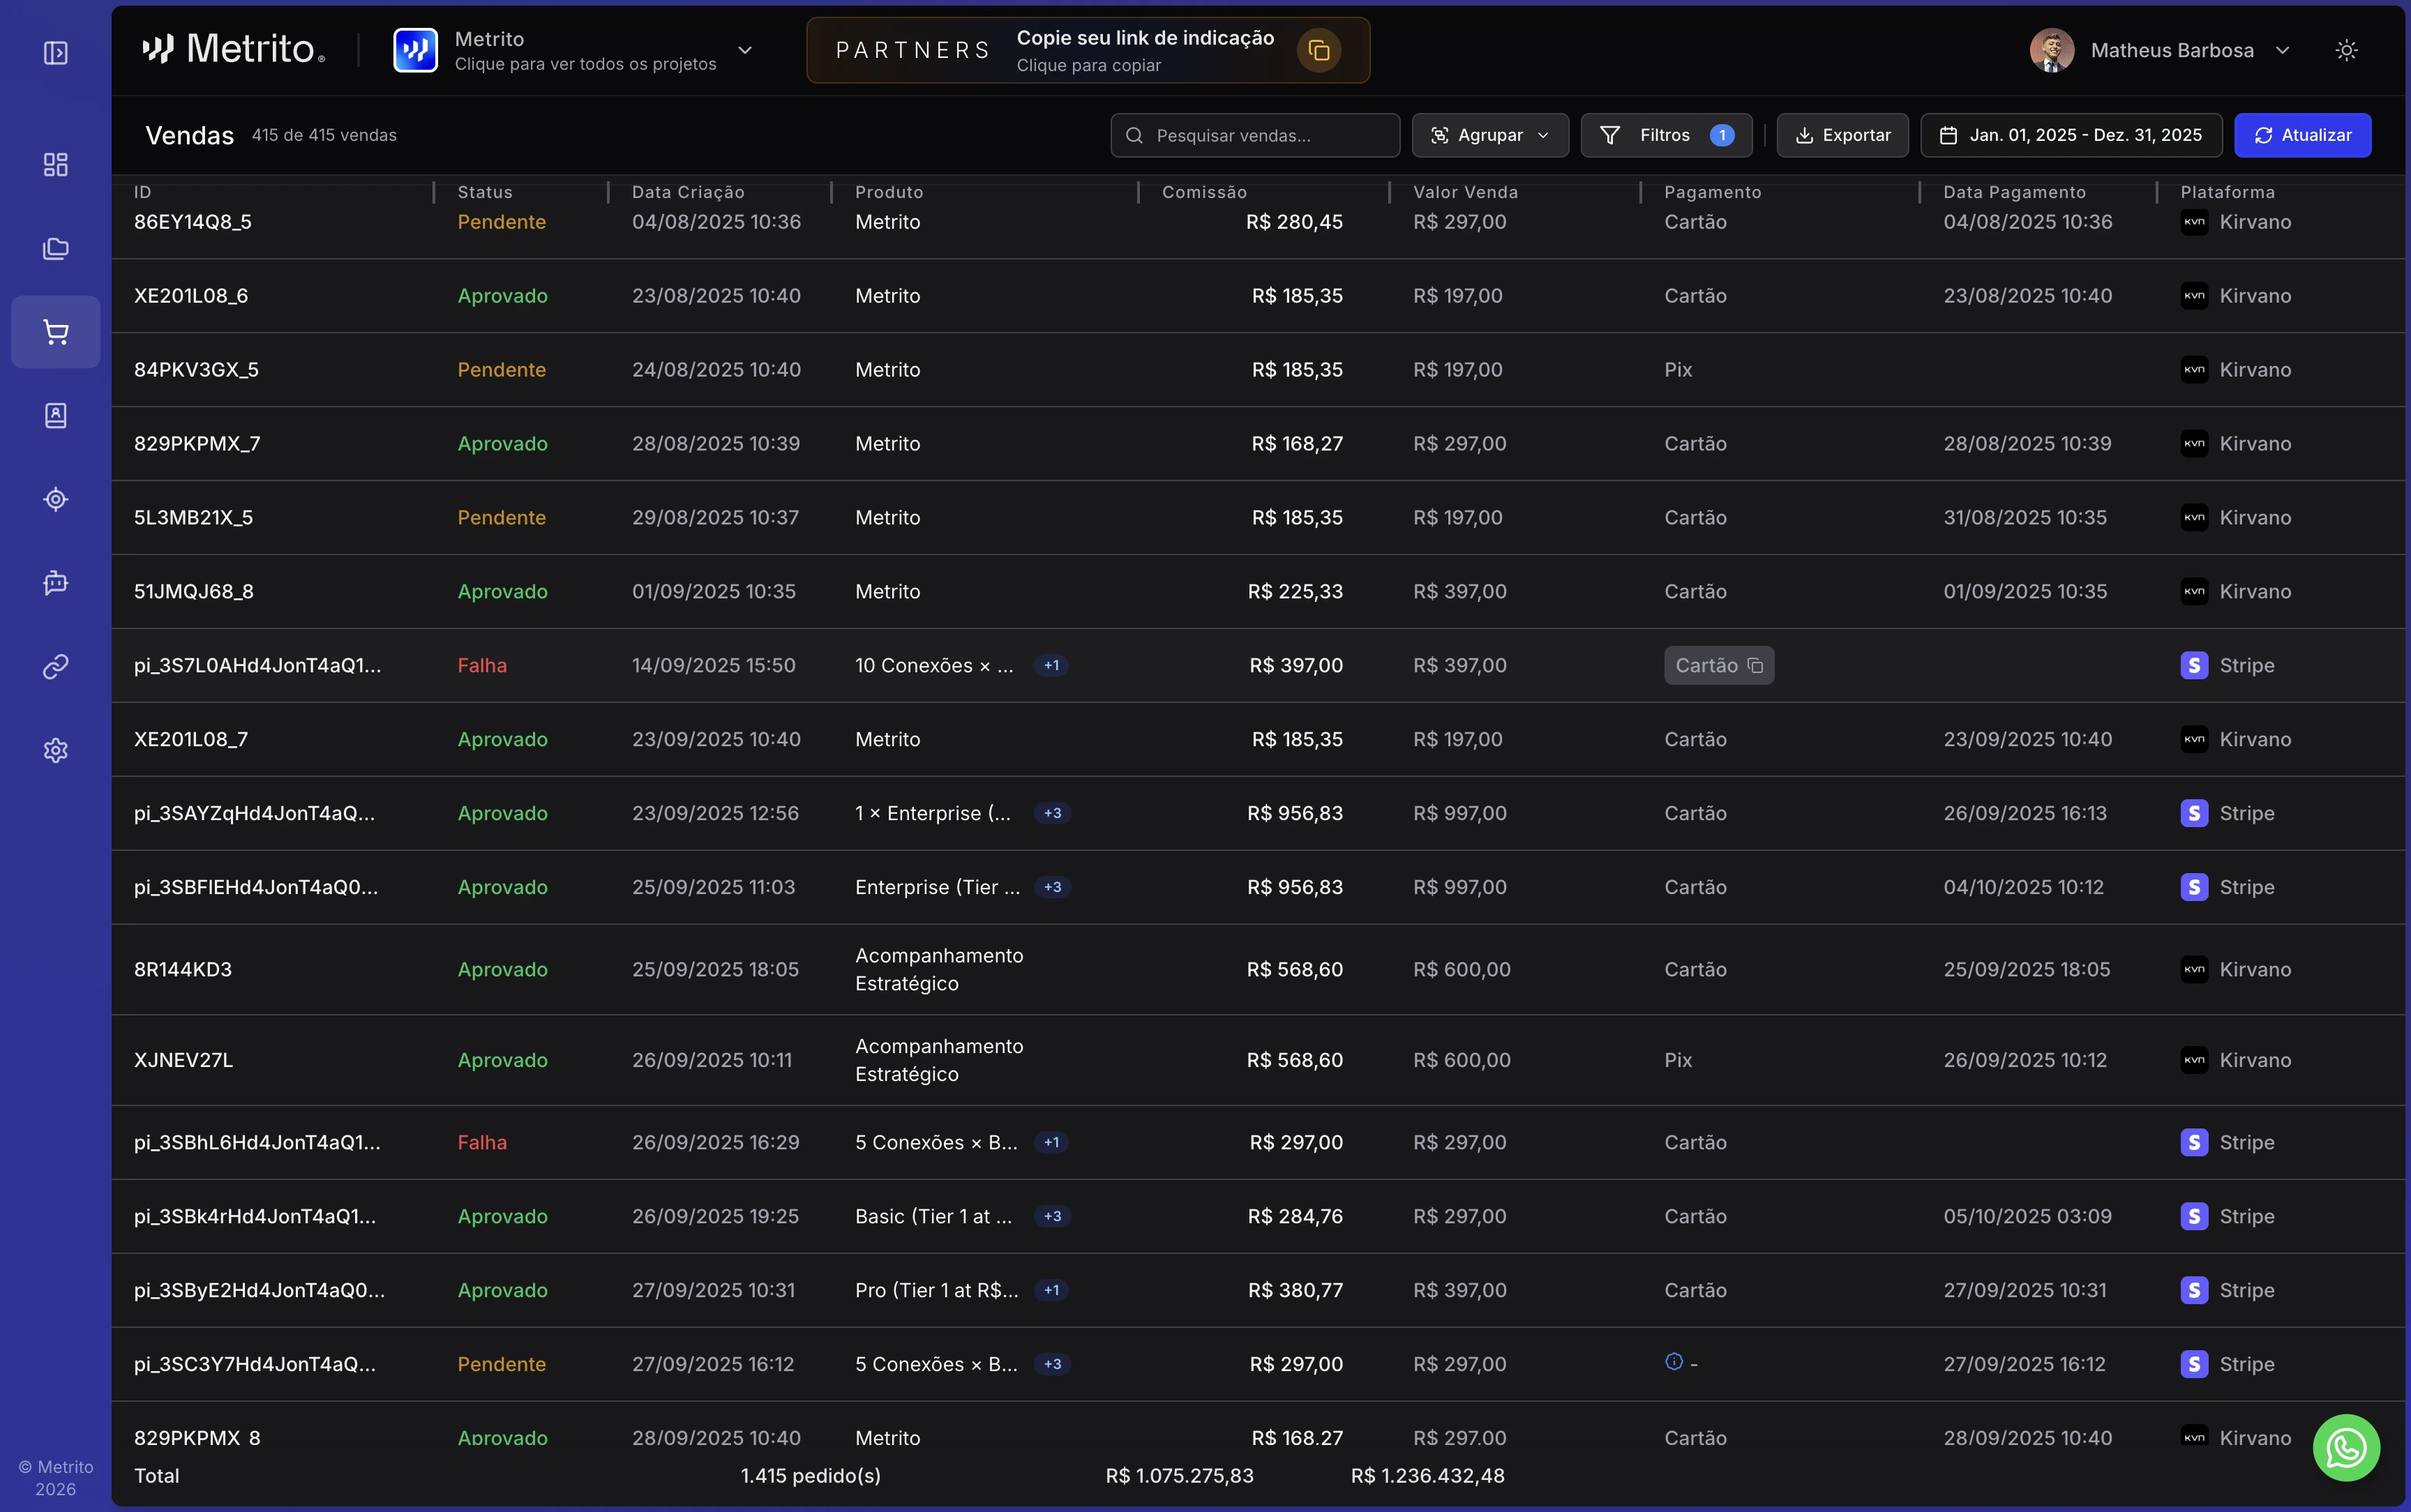Expand the Matheus Barbosa user menu
This screenshot has height=1512, width=2411.
(2282, 50)
